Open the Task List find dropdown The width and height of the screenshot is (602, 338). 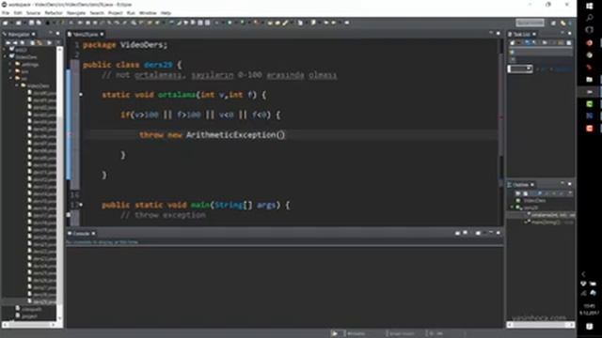(529, 69)
